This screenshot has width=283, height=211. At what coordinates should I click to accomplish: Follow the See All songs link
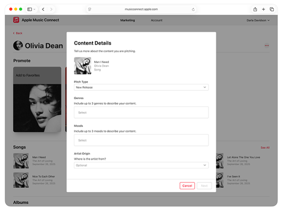click(265, 148)
